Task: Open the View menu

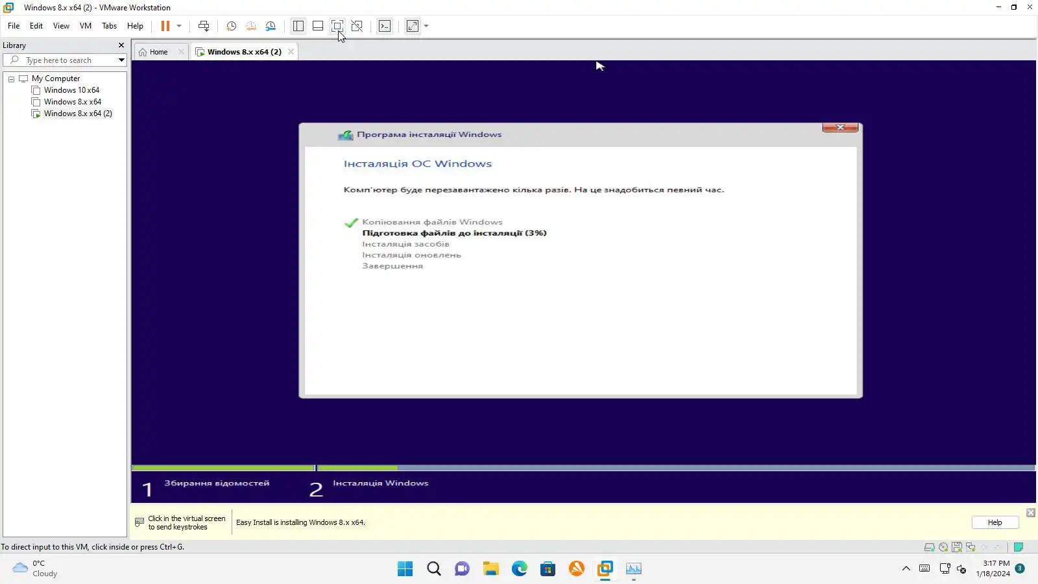Action: point(61,26)
